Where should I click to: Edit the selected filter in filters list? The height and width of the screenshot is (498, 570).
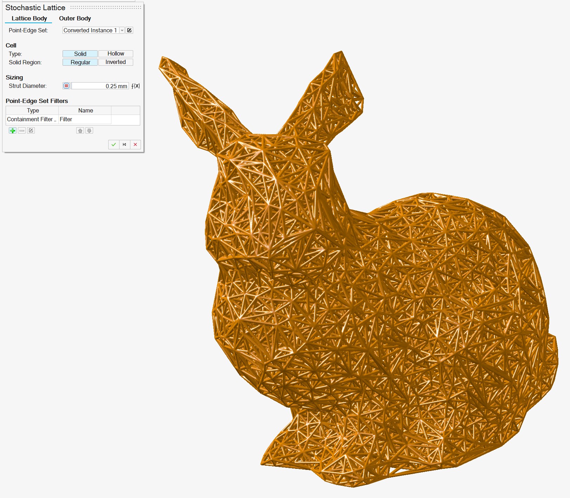(31, 131)
